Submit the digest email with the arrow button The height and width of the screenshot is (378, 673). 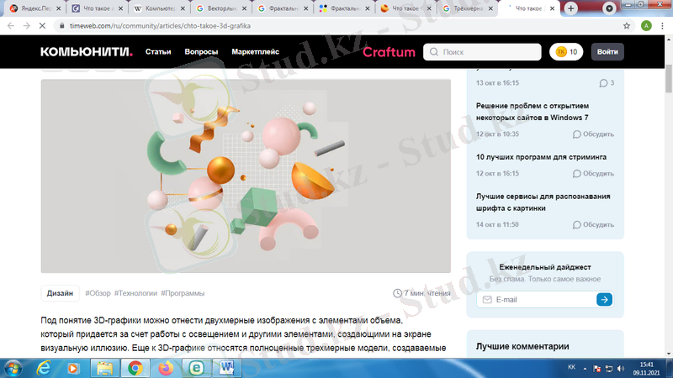tap(604, 300)
